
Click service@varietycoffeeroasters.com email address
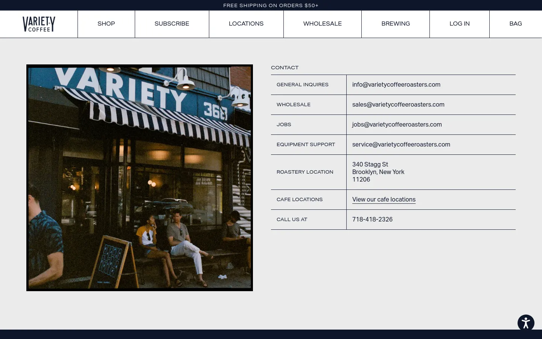tap(401, 145)
